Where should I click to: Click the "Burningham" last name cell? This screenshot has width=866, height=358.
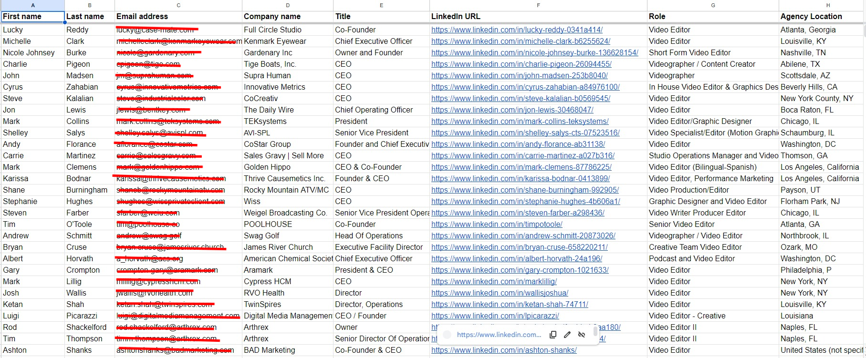pos(90,190)
